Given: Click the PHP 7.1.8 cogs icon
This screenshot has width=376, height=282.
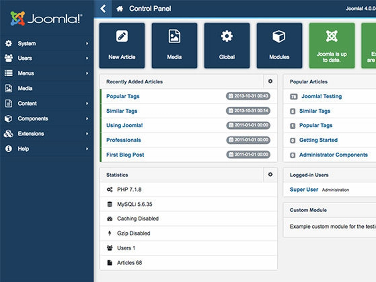Looking at the screenshot, I should pos(110,190).
